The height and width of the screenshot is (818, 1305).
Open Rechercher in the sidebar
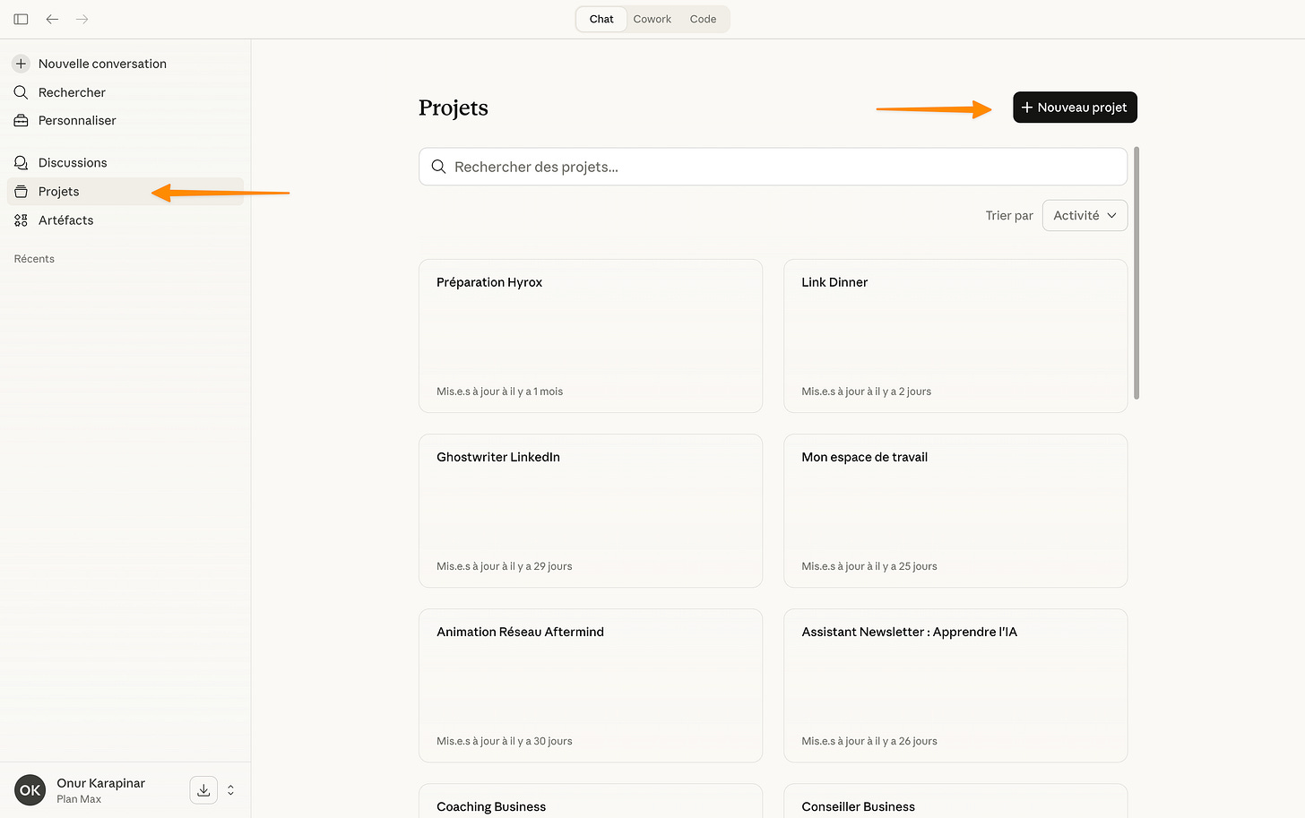coord(125,92)
